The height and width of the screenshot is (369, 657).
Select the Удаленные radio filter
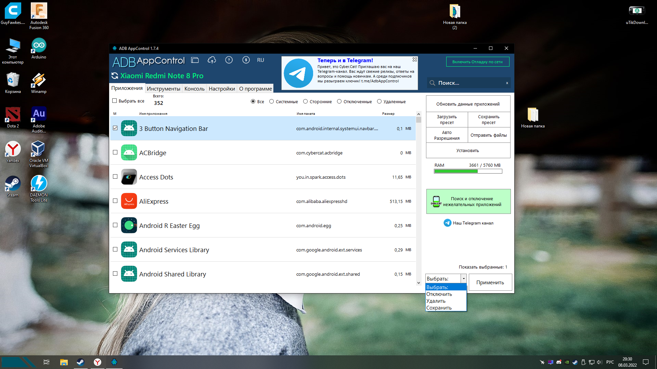click(x=379, y=101)
